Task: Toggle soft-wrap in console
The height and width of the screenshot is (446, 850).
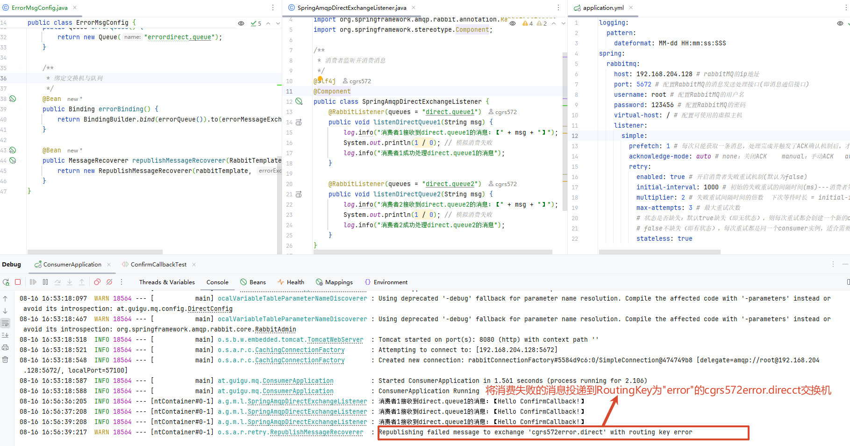Action: [x=5, y=323]
